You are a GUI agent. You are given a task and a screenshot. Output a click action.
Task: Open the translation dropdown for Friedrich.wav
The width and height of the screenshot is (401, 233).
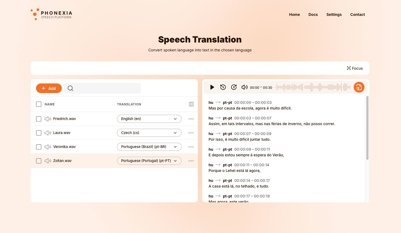click(x=149, y=119)
